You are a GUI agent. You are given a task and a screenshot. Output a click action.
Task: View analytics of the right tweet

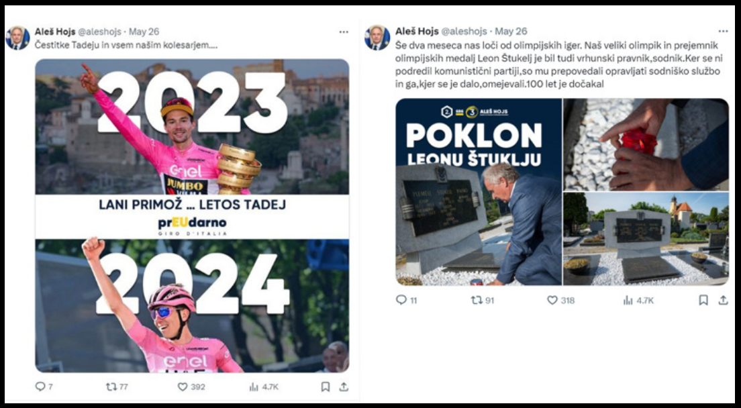tap(628, 300)
